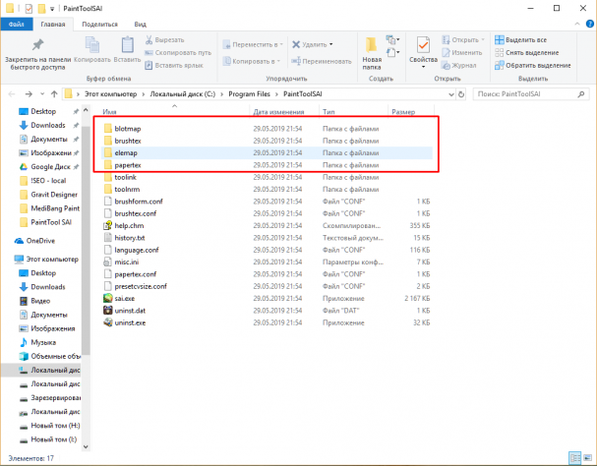597x466 pixels.
Task: Open OneDrive in the navigation pane
Action: pyautogui.click(x=40, y=240)
